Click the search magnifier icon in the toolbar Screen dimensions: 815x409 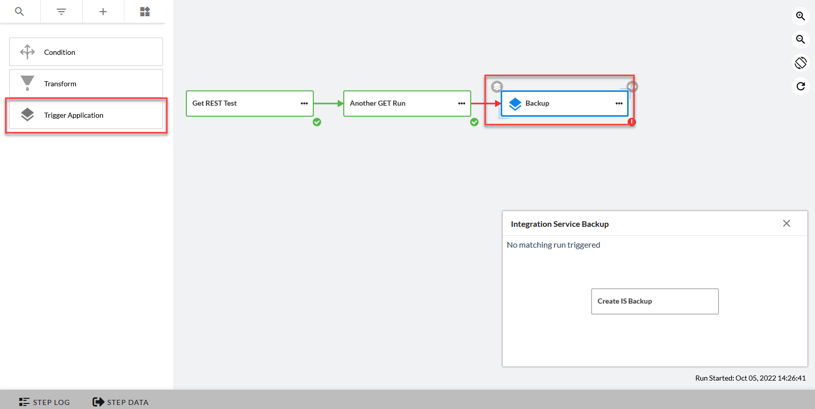click(19, 11)
